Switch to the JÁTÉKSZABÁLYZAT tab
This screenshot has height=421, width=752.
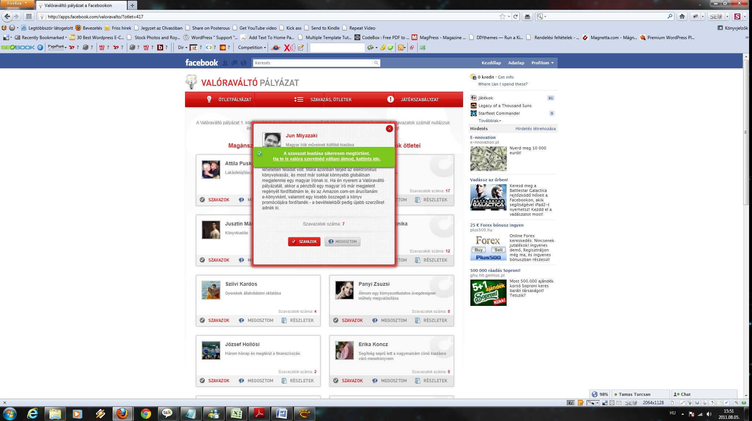(419, 99)
